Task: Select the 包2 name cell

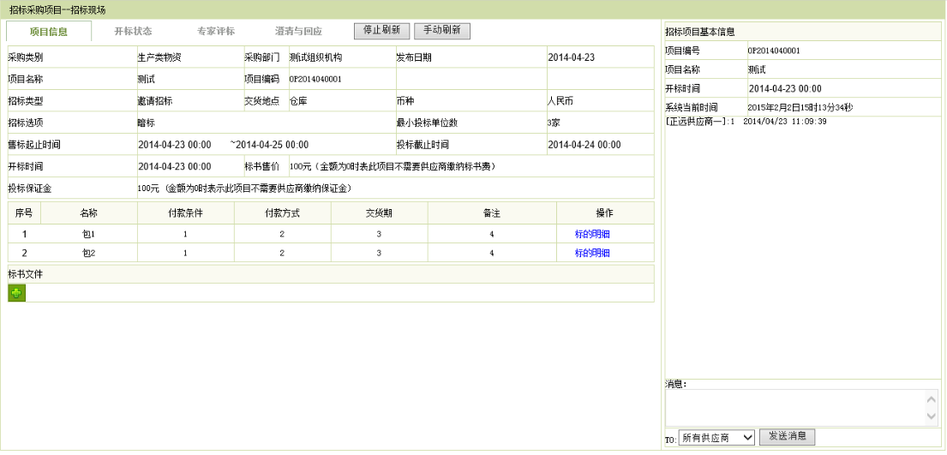Action: pyautogui.click(x=88, y=253)
